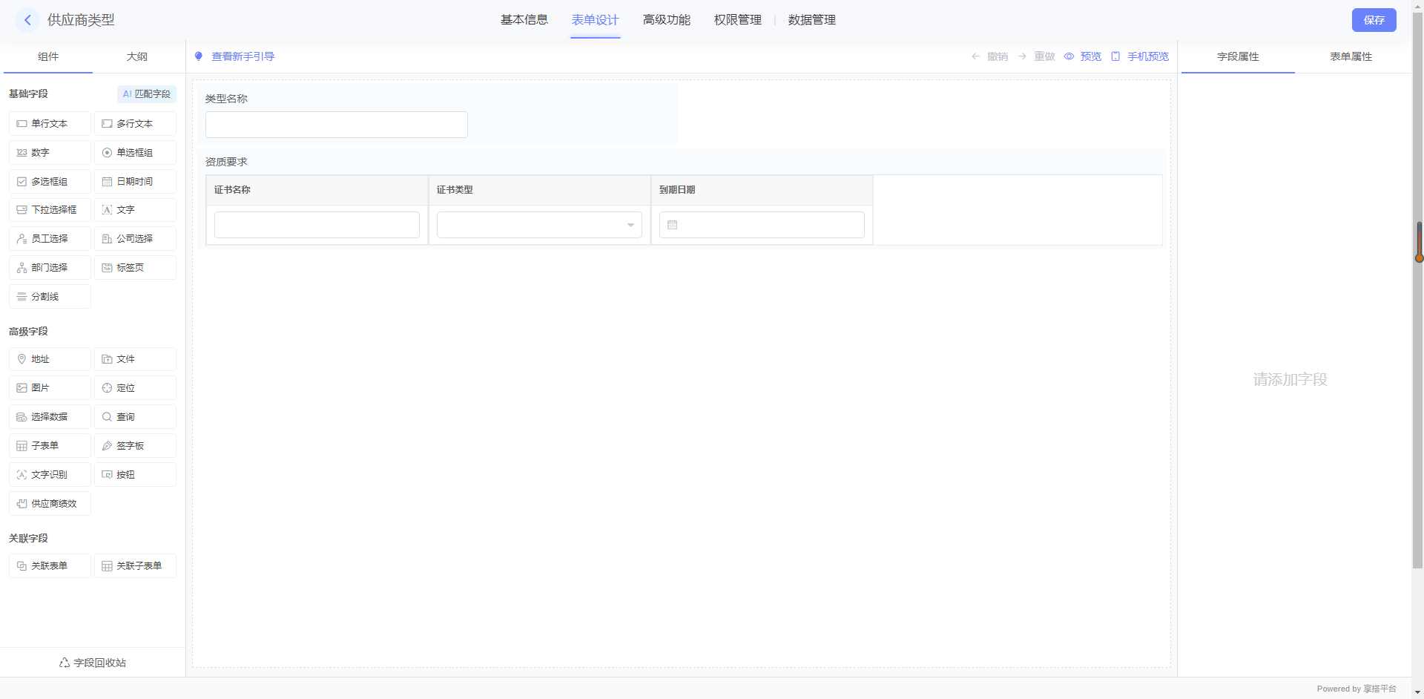Select the 子表单 component
The width and height of the screenshot is (1424, 699).
pos(50,446)
